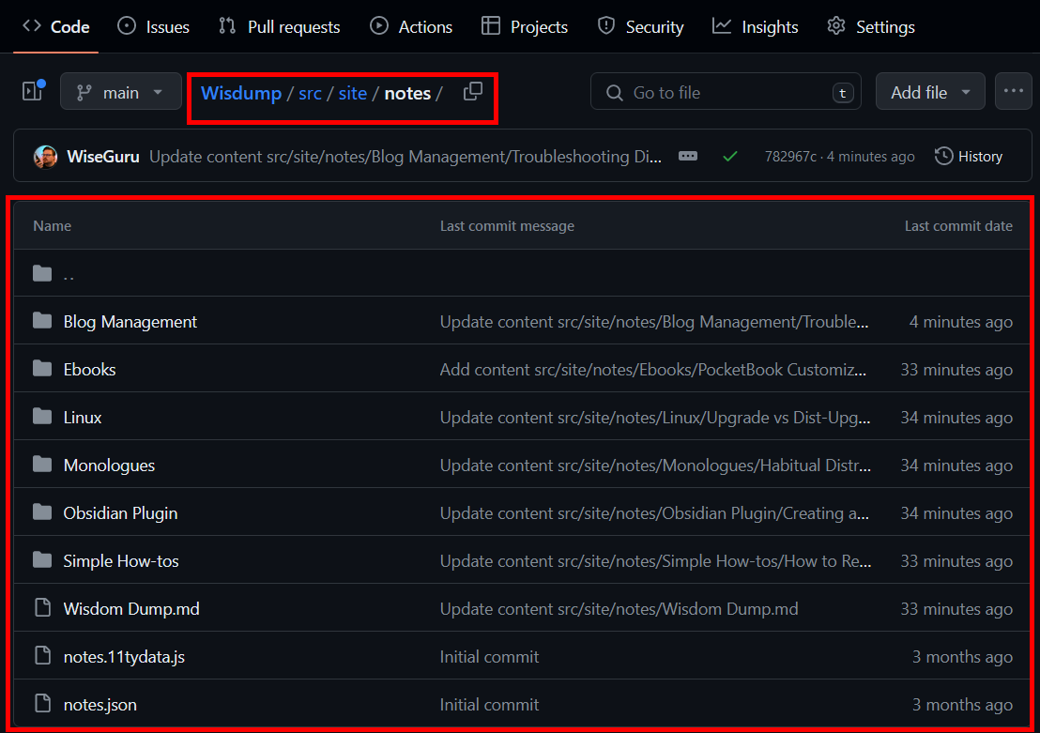The height and width of the screenshot is (733, 1040).
Task: View commit History
Action: 969,157
